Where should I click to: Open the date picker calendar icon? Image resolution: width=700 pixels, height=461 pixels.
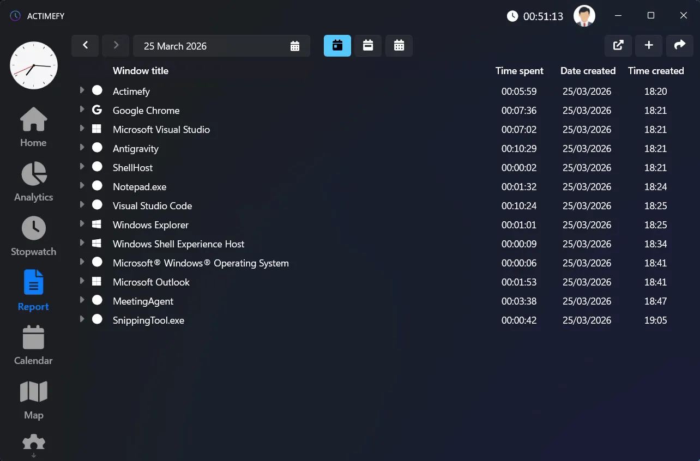[x=295, y=46]
